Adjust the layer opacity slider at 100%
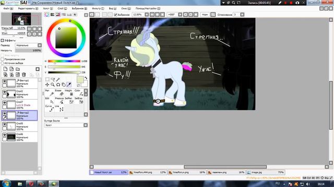Image resolution: width=334 pixels, height=187 pixels. click(28, 50)
